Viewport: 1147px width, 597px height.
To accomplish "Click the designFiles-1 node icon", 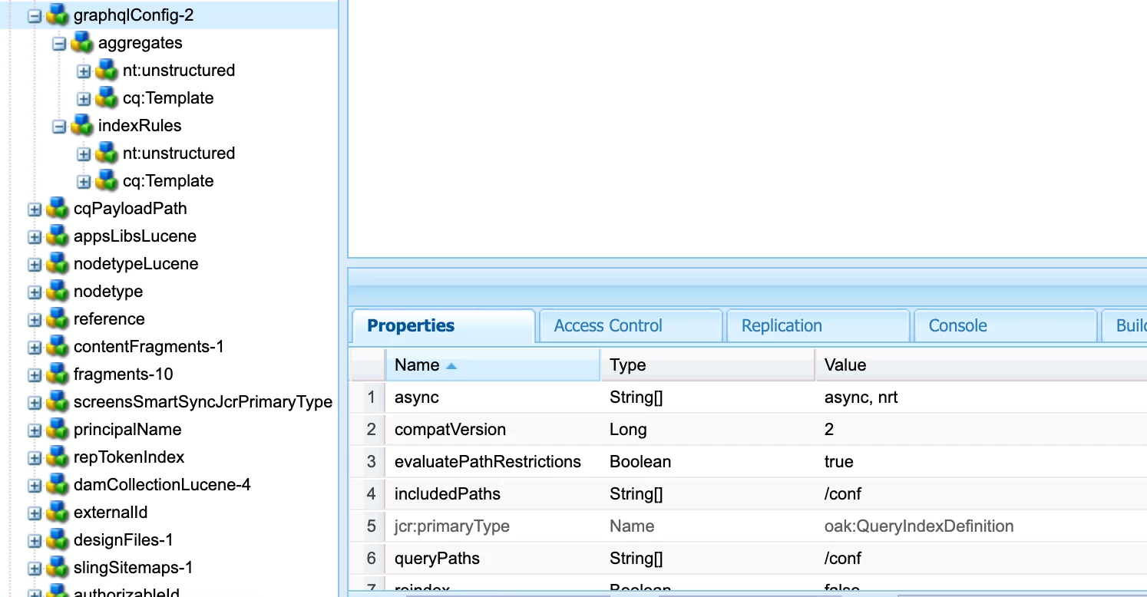I will point(58,540).
